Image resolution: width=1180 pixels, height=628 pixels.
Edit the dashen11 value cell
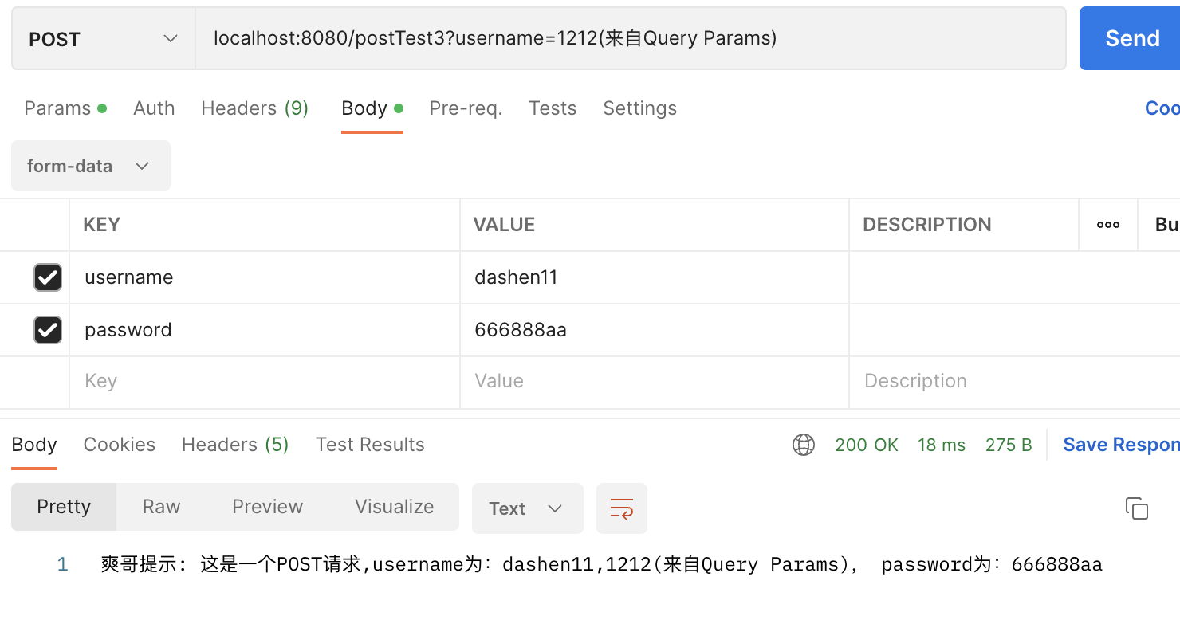coord(654,277)
